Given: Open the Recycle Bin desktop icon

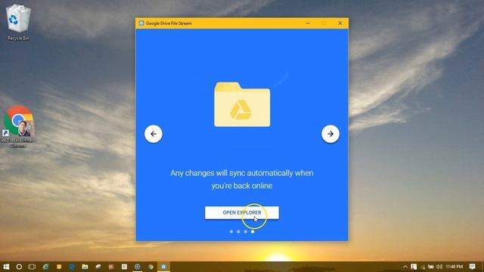Looking at the screenshot, I should coord(18,23).
